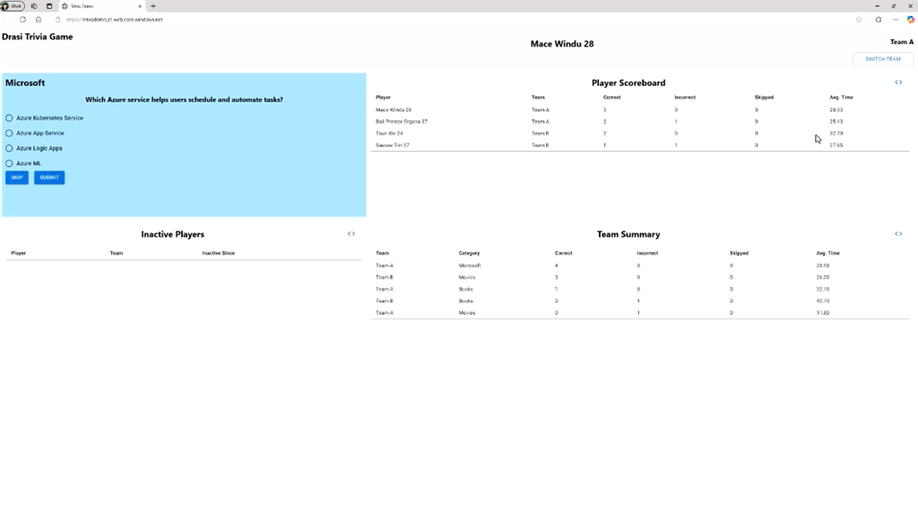
Task: Close the Trivia Demo tab
Action: (140, 6)
